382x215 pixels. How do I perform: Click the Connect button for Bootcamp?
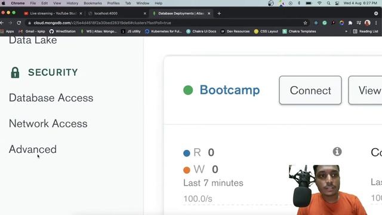point(310,90)
